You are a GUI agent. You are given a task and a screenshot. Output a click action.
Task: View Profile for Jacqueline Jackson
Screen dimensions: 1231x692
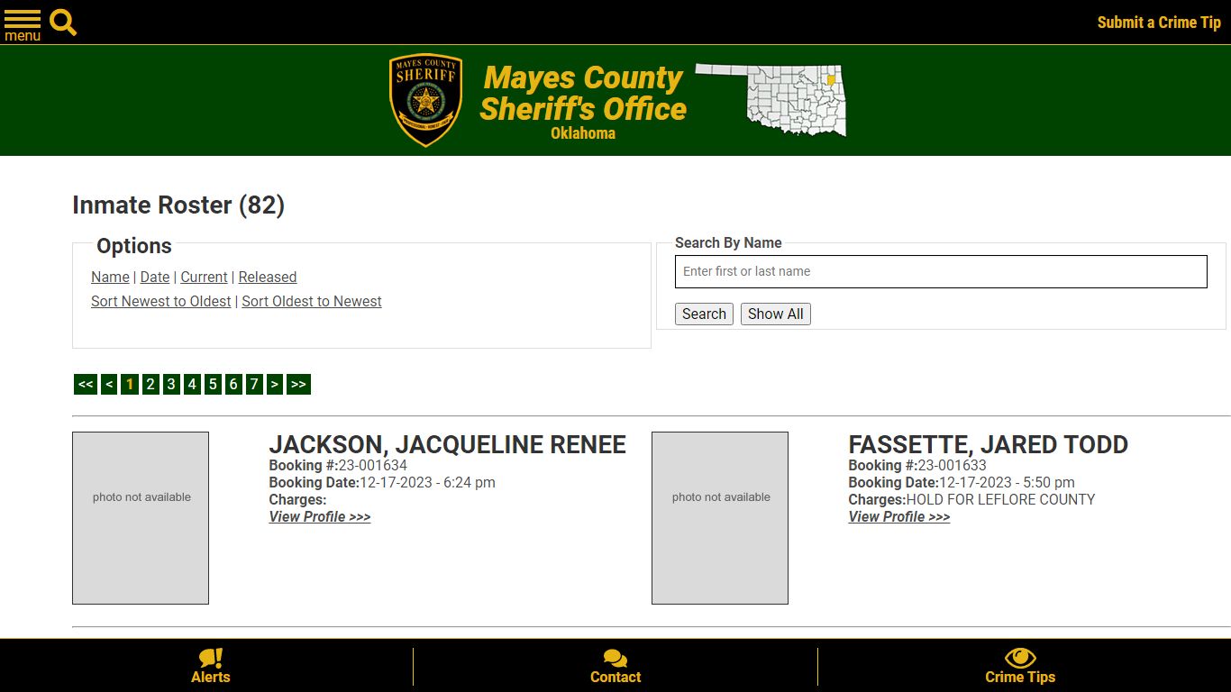point(320,516)
